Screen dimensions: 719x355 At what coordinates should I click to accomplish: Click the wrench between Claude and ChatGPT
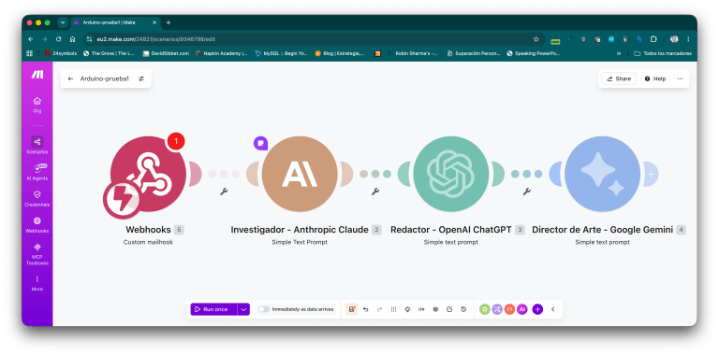click(375, 192)
